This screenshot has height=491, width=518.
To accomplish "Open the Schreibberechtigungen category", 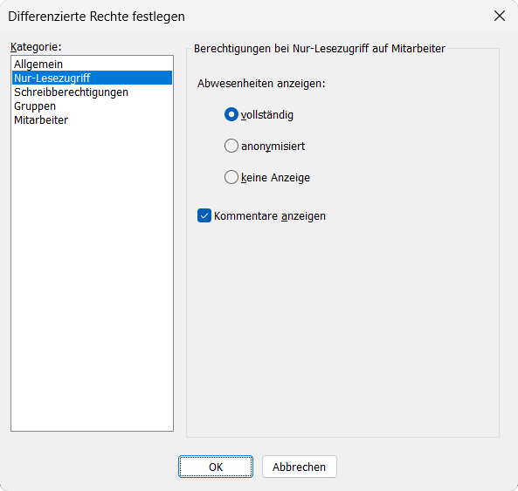I will [x=92, y=92].
